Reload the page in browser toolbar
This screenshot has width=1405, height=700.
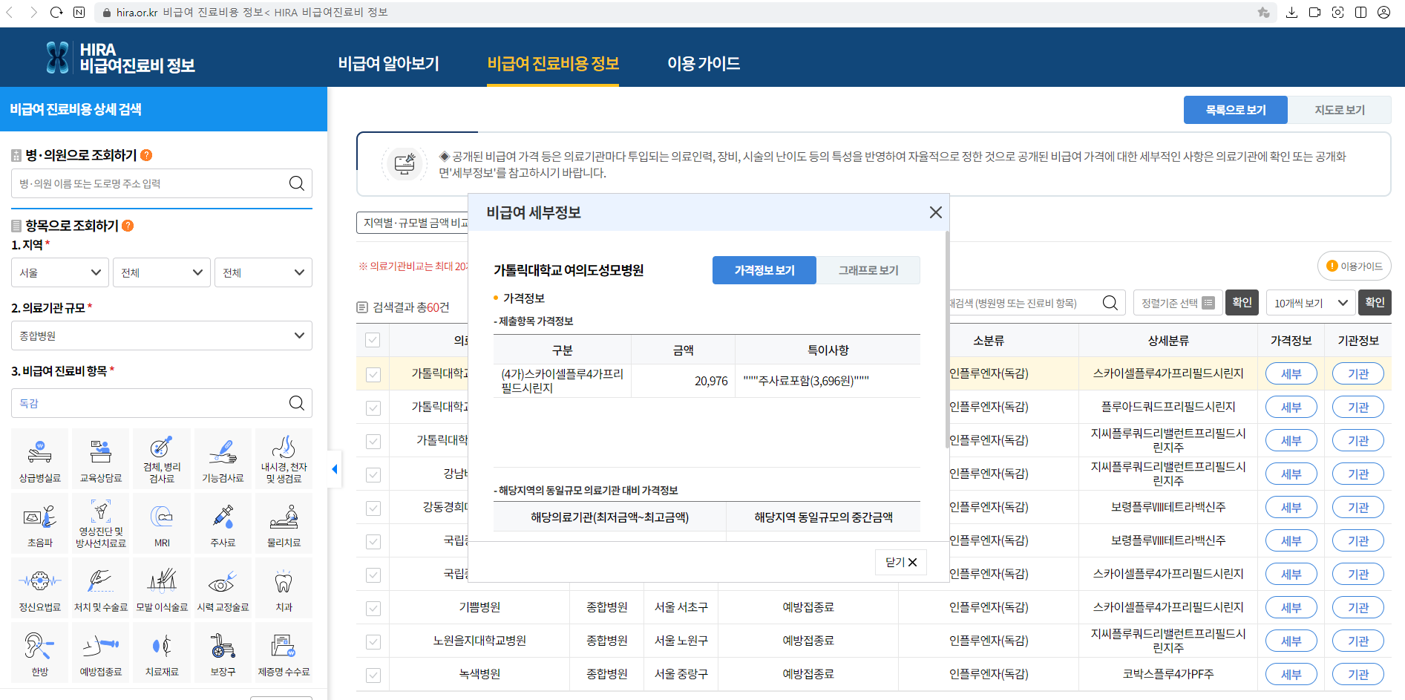coord(56,12)
